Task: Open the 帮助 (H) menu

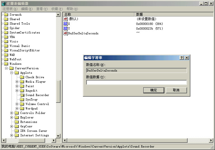Action: click(72, 9)
